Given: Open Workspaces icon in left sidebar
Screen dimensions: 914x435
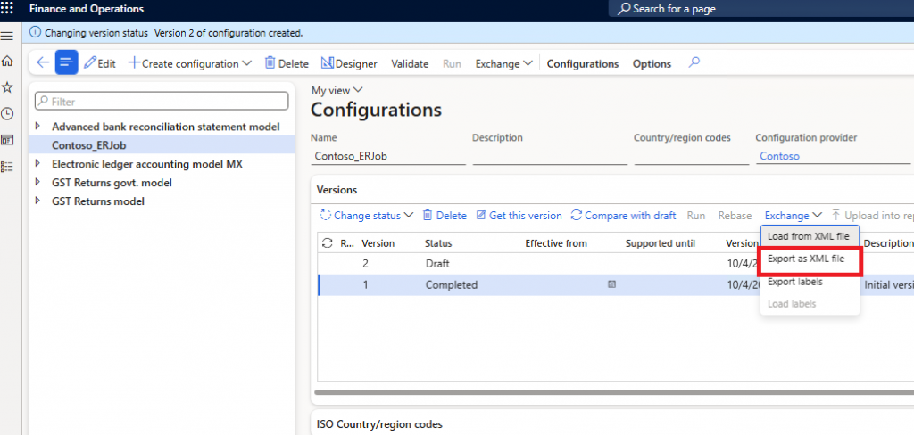Looking at the screenshot, I should [8, 140].
